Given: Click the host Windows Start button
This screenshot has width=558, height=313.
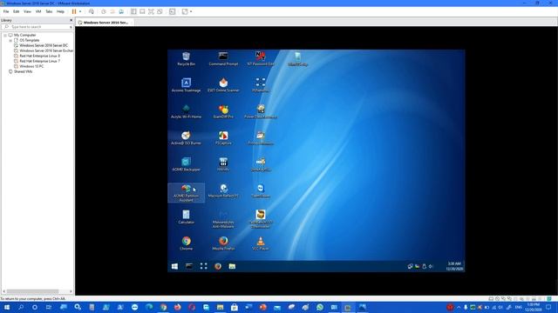Looking at the screenshot, I should point(6,307).
